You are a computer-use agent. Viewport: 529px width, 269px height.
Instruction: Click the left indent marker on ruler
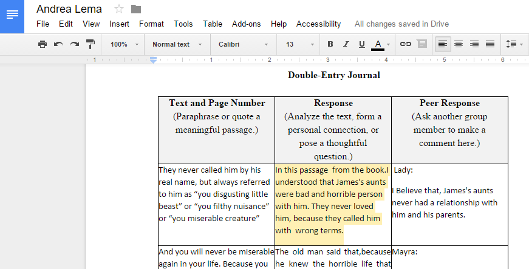click(x=154, y=60)
